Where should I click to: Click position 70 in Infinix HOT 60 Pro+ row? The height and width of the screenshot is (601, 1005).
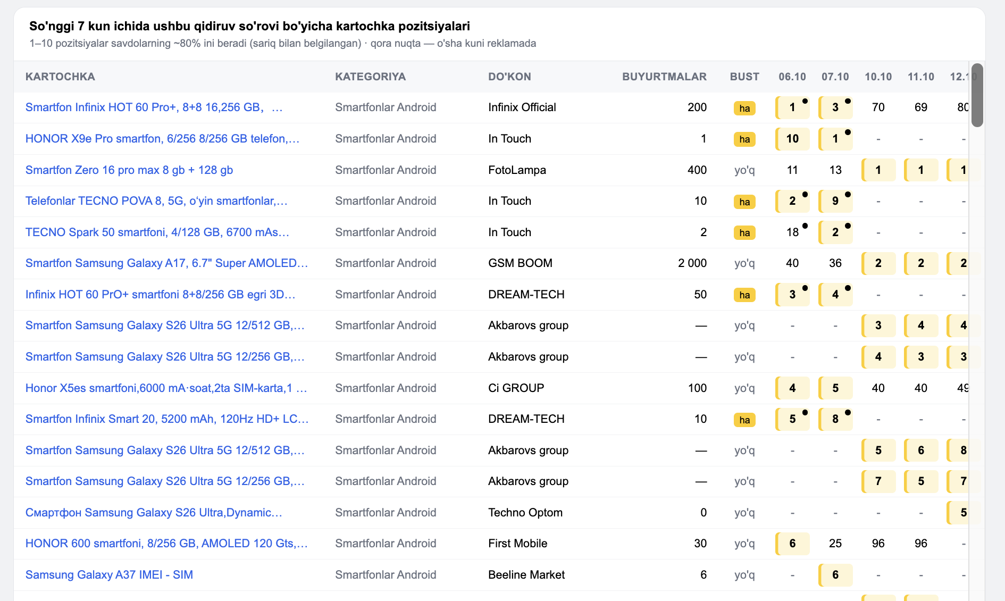point(878,107)
